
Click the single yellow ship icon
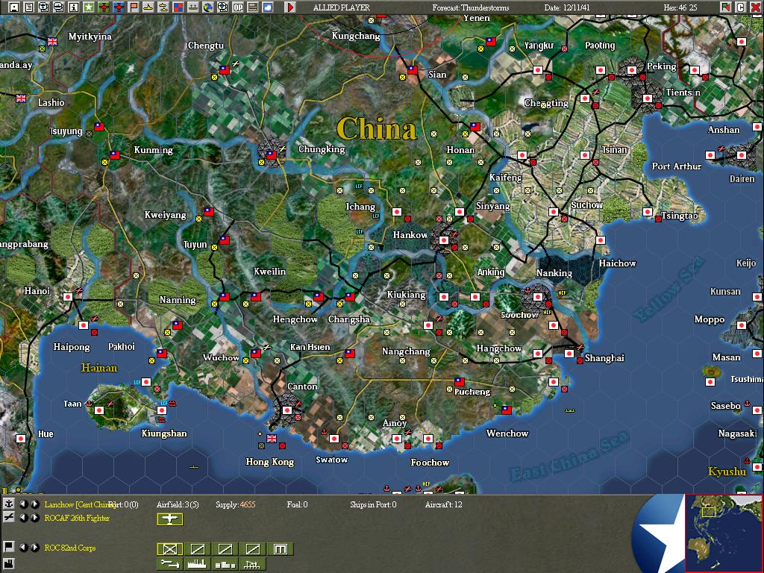148,7
